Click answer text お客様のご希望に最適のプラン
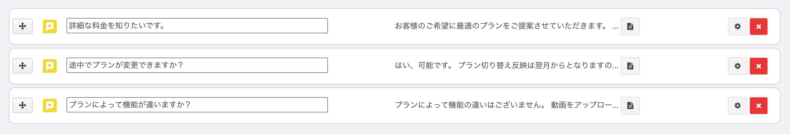This screenshot has height=134, width=790. [x=506, y=26]
